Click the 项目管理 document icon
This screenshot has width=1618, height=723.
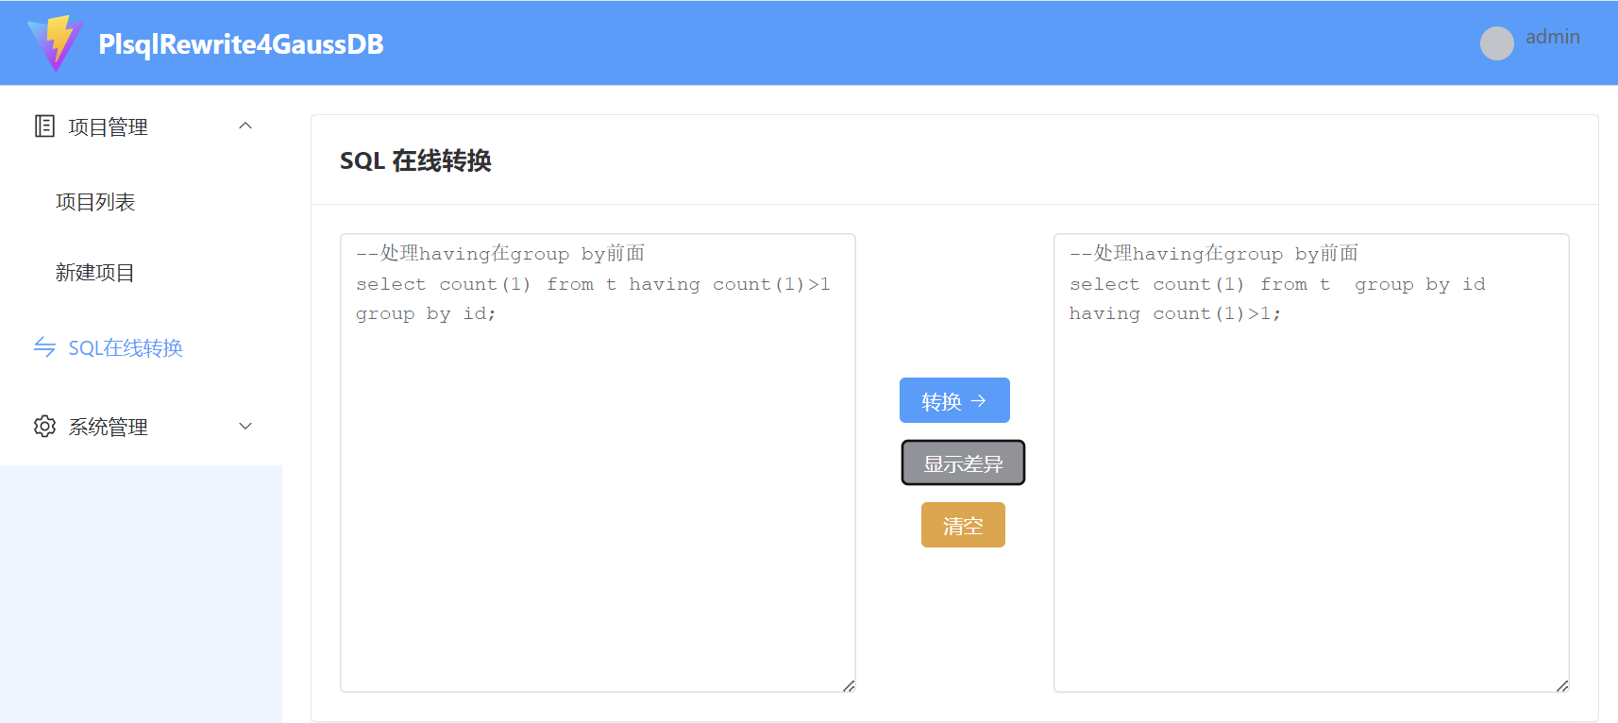pyautogui.click(x=44, y=126)
